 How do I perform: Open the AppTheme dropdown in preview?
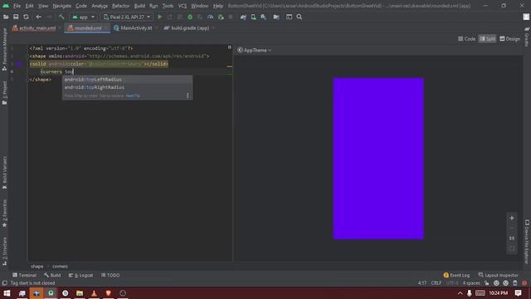tap(255, 50)
